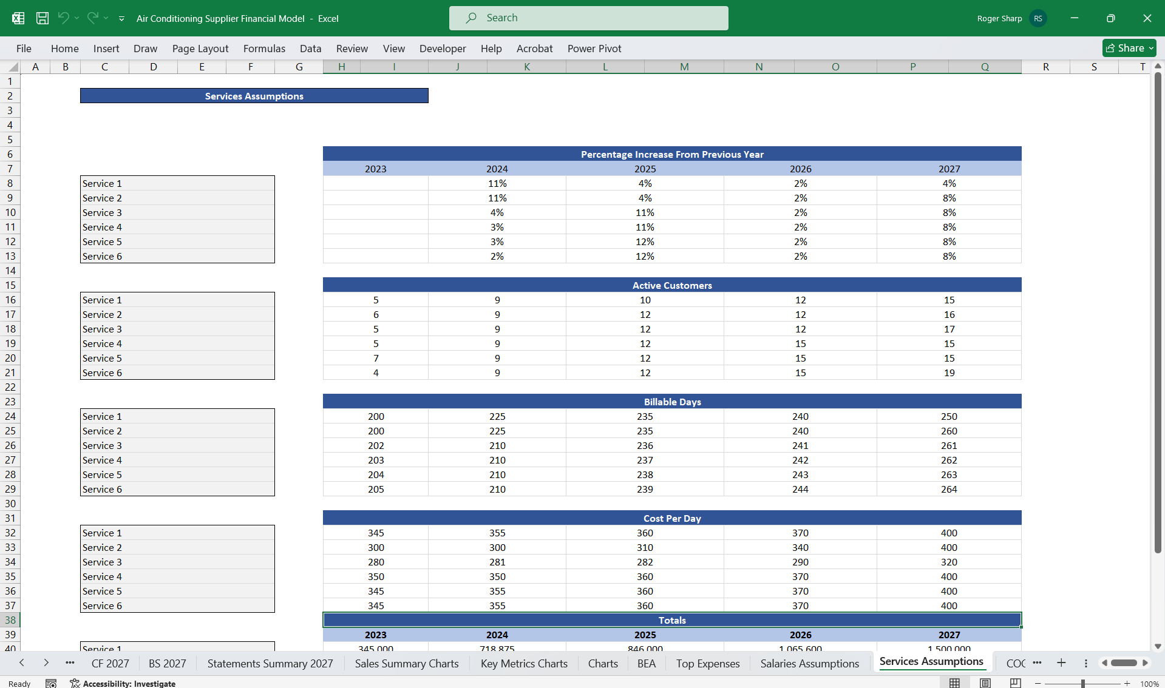Click the Excel app logo icon
Screen dimensions: 1165x688
click(18, 18)
